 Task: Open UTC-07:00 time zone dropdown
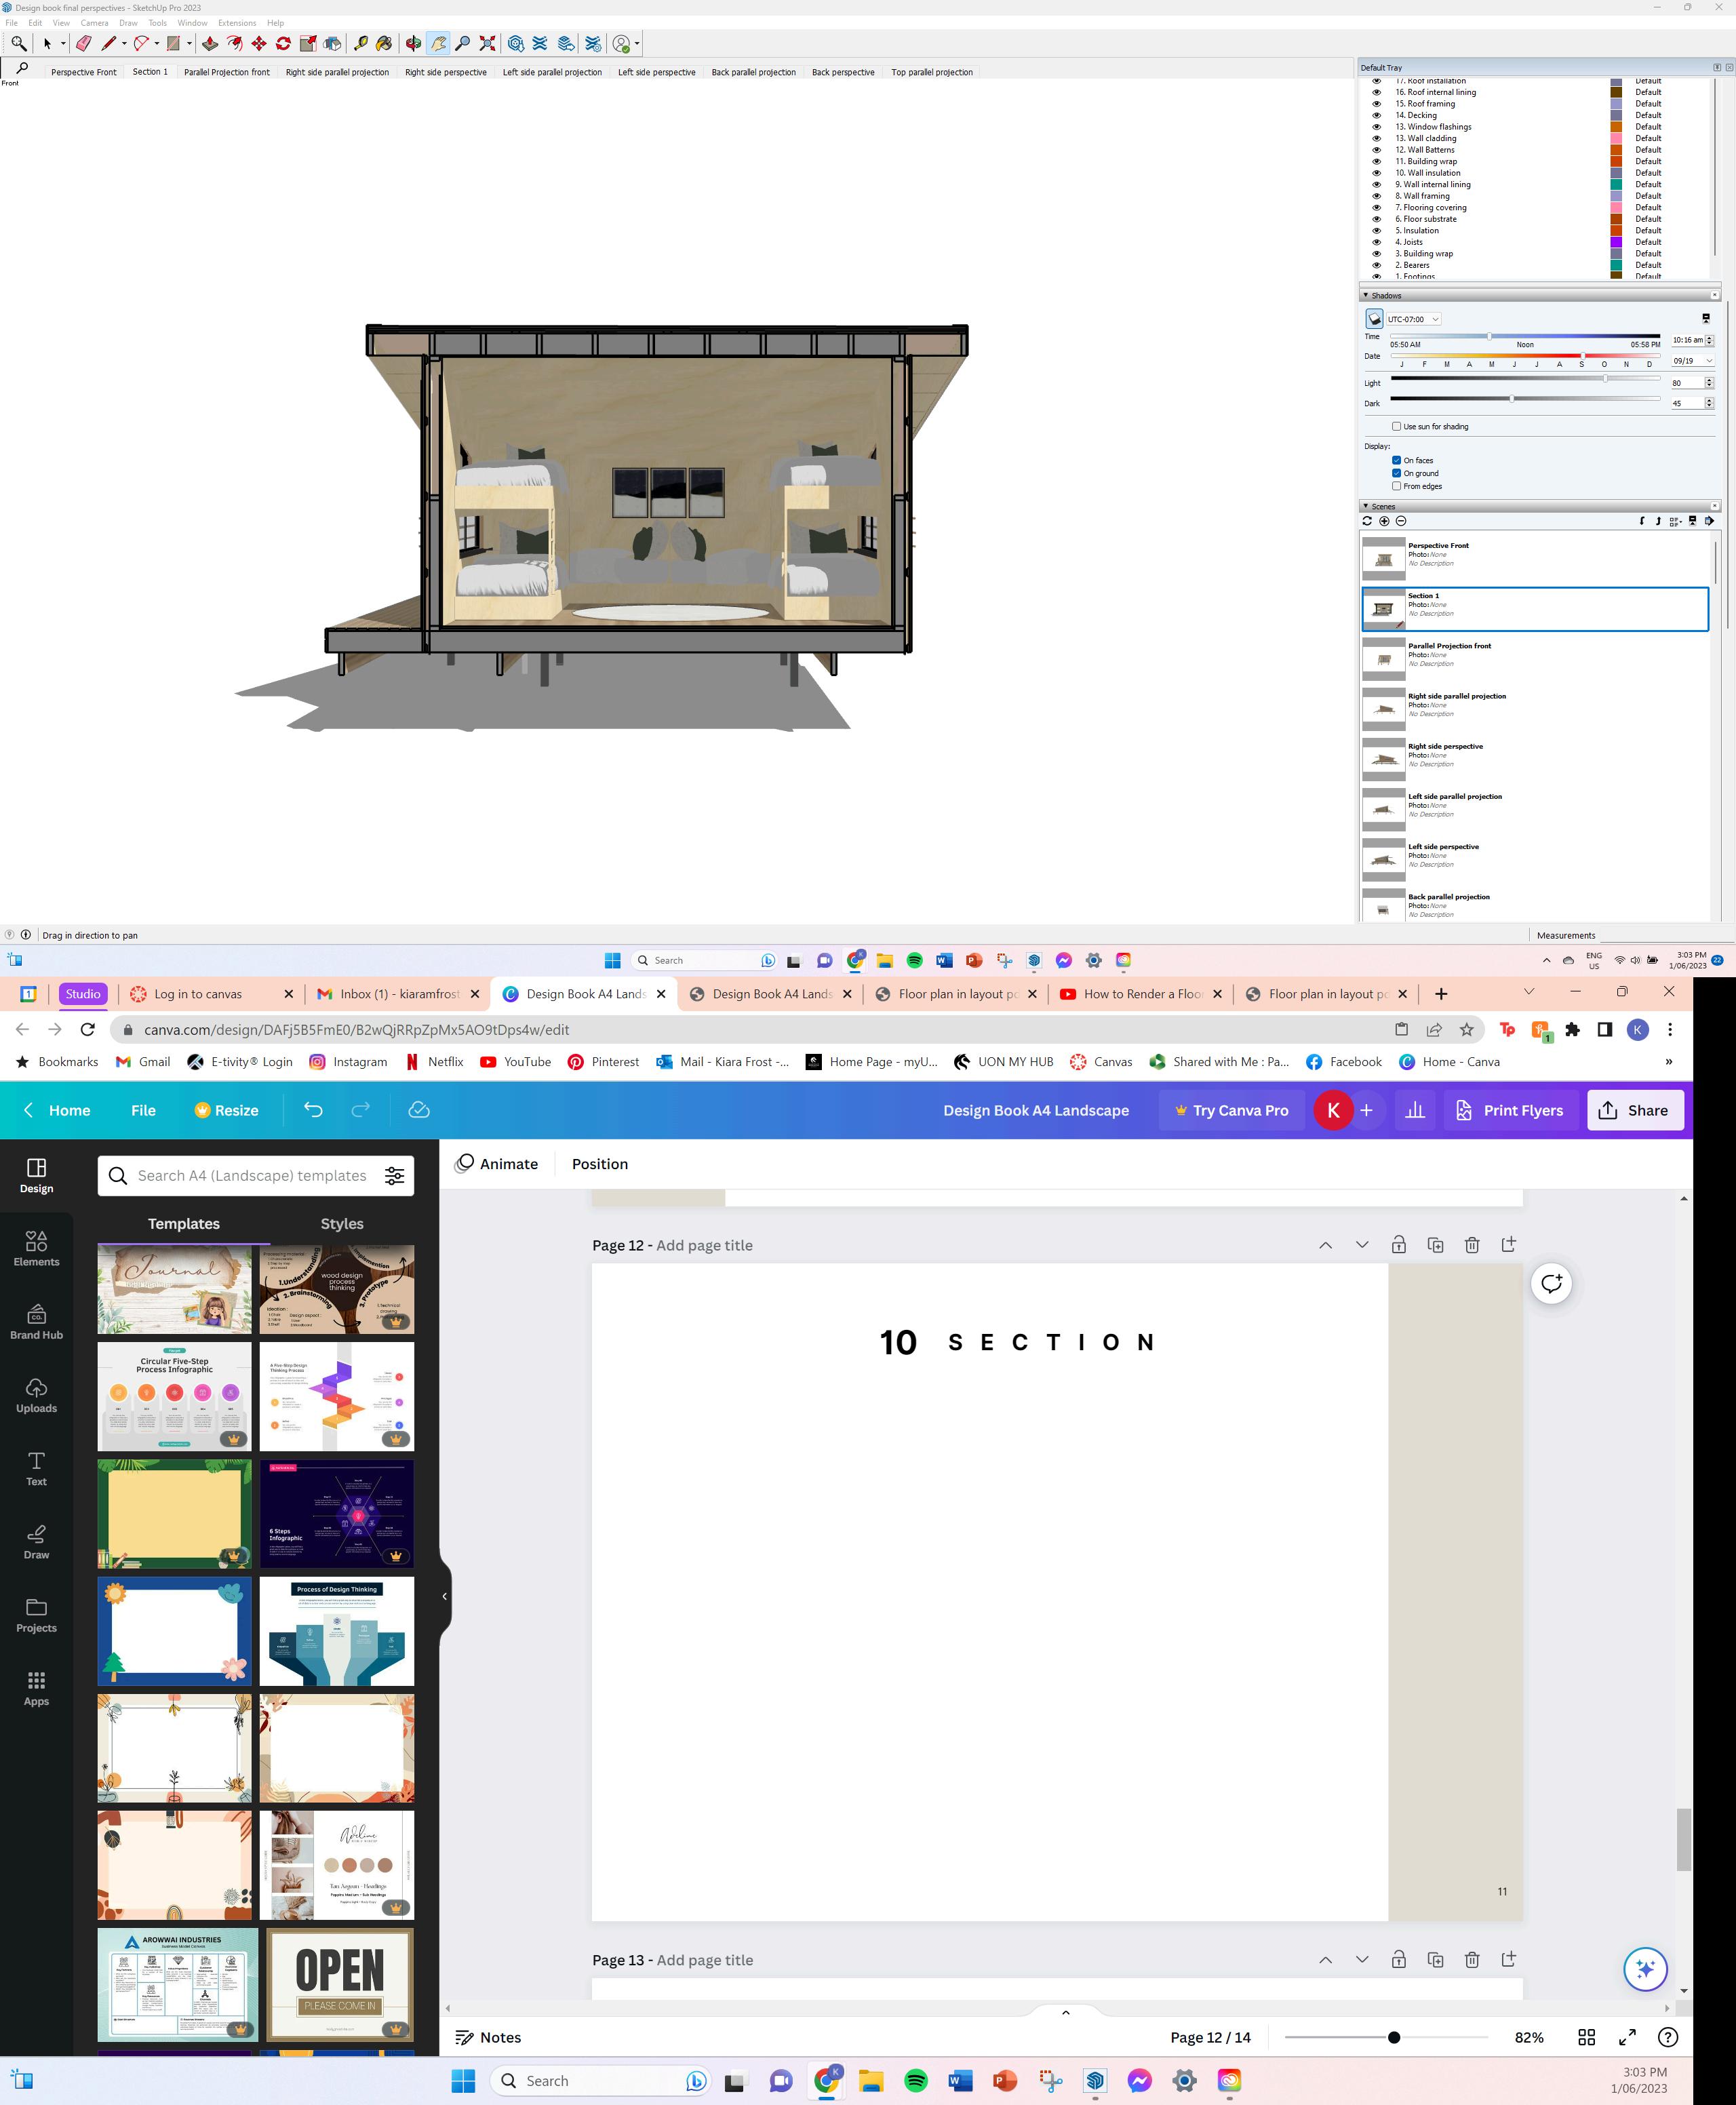[x=1413, y=319]
